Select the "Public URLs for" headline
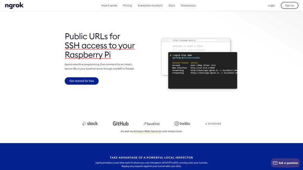Viewport: 303px width, 170px height. pyautogui.click(x=92, y=36)
